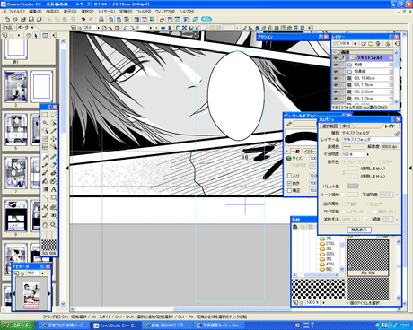413x330 pixels.
Task: Click the サイズ value field in pen options
Action: click(312, 158)
